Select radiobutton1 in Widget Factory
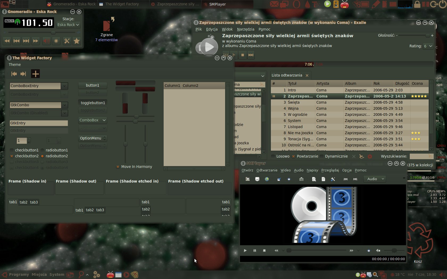The height and width of the screenshot is (279, 447). 42,150
